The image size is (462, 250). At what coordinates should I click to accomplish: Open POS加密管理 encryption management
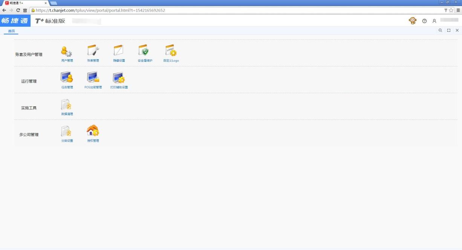(x=93, y=80)
